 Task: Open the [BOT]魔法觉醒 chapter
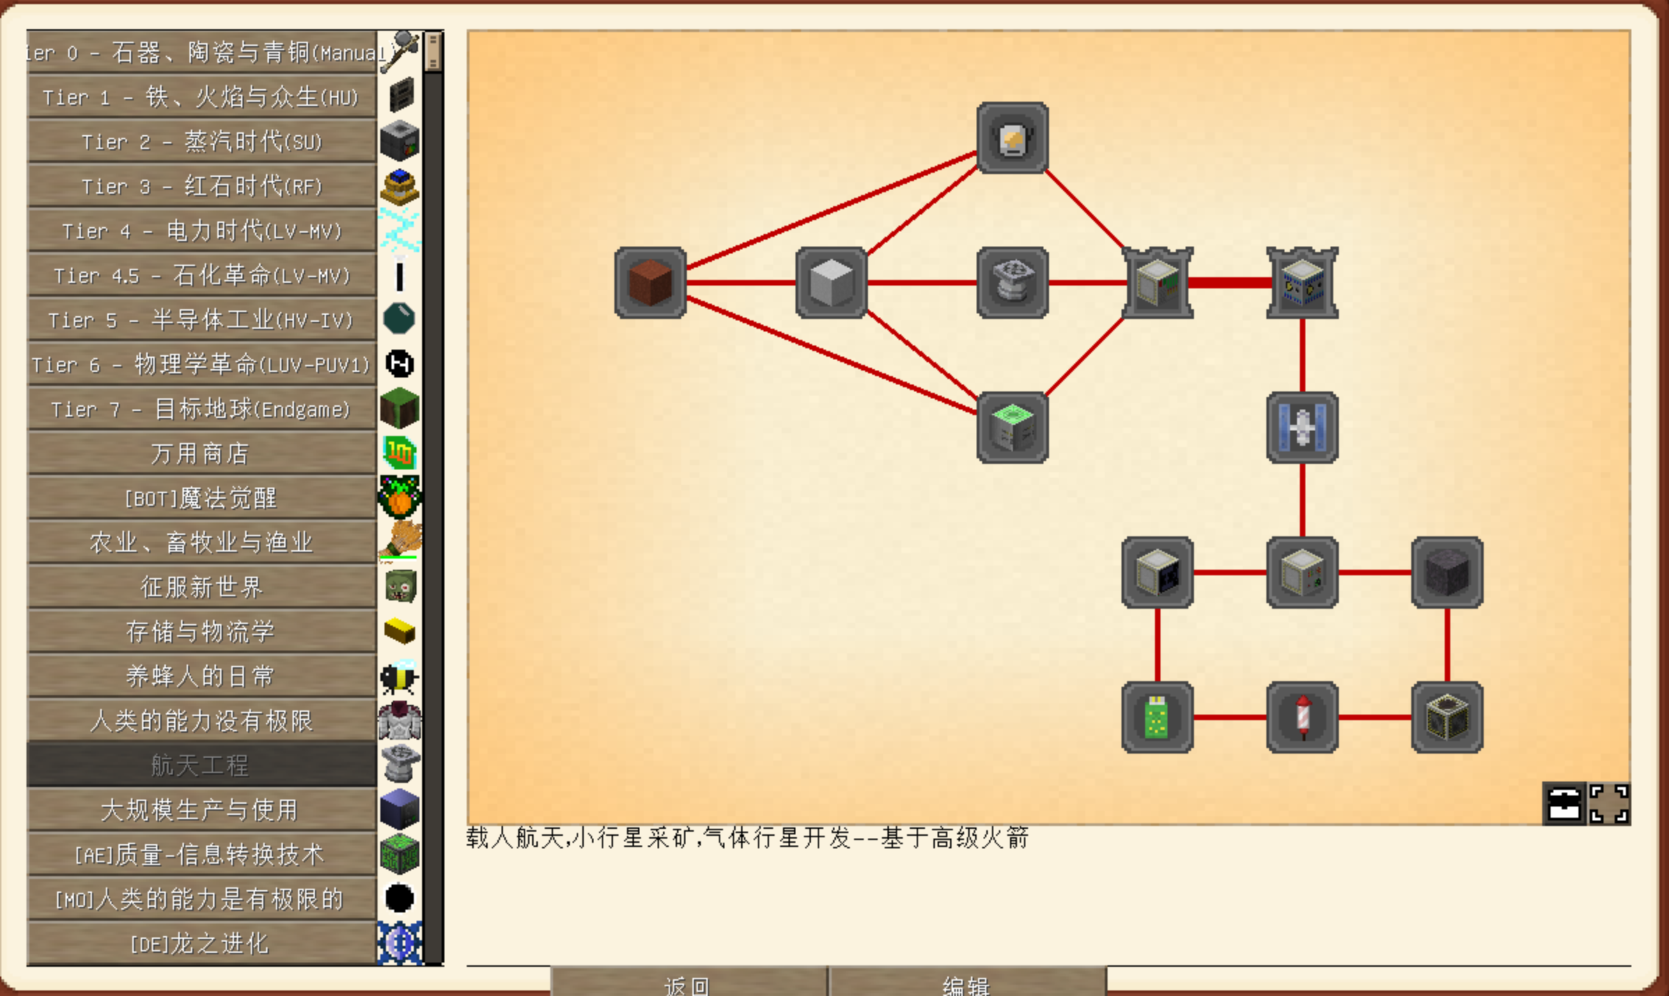pyautogui.click(x=202, y=497)
